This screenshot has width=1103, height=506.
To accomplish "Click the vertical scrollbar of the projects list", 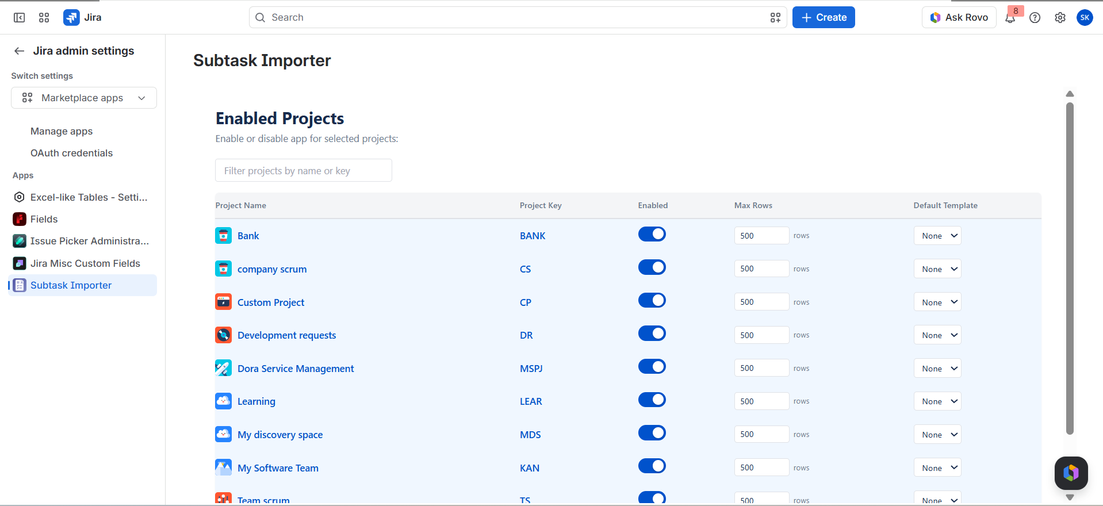I will (1070, 269).
